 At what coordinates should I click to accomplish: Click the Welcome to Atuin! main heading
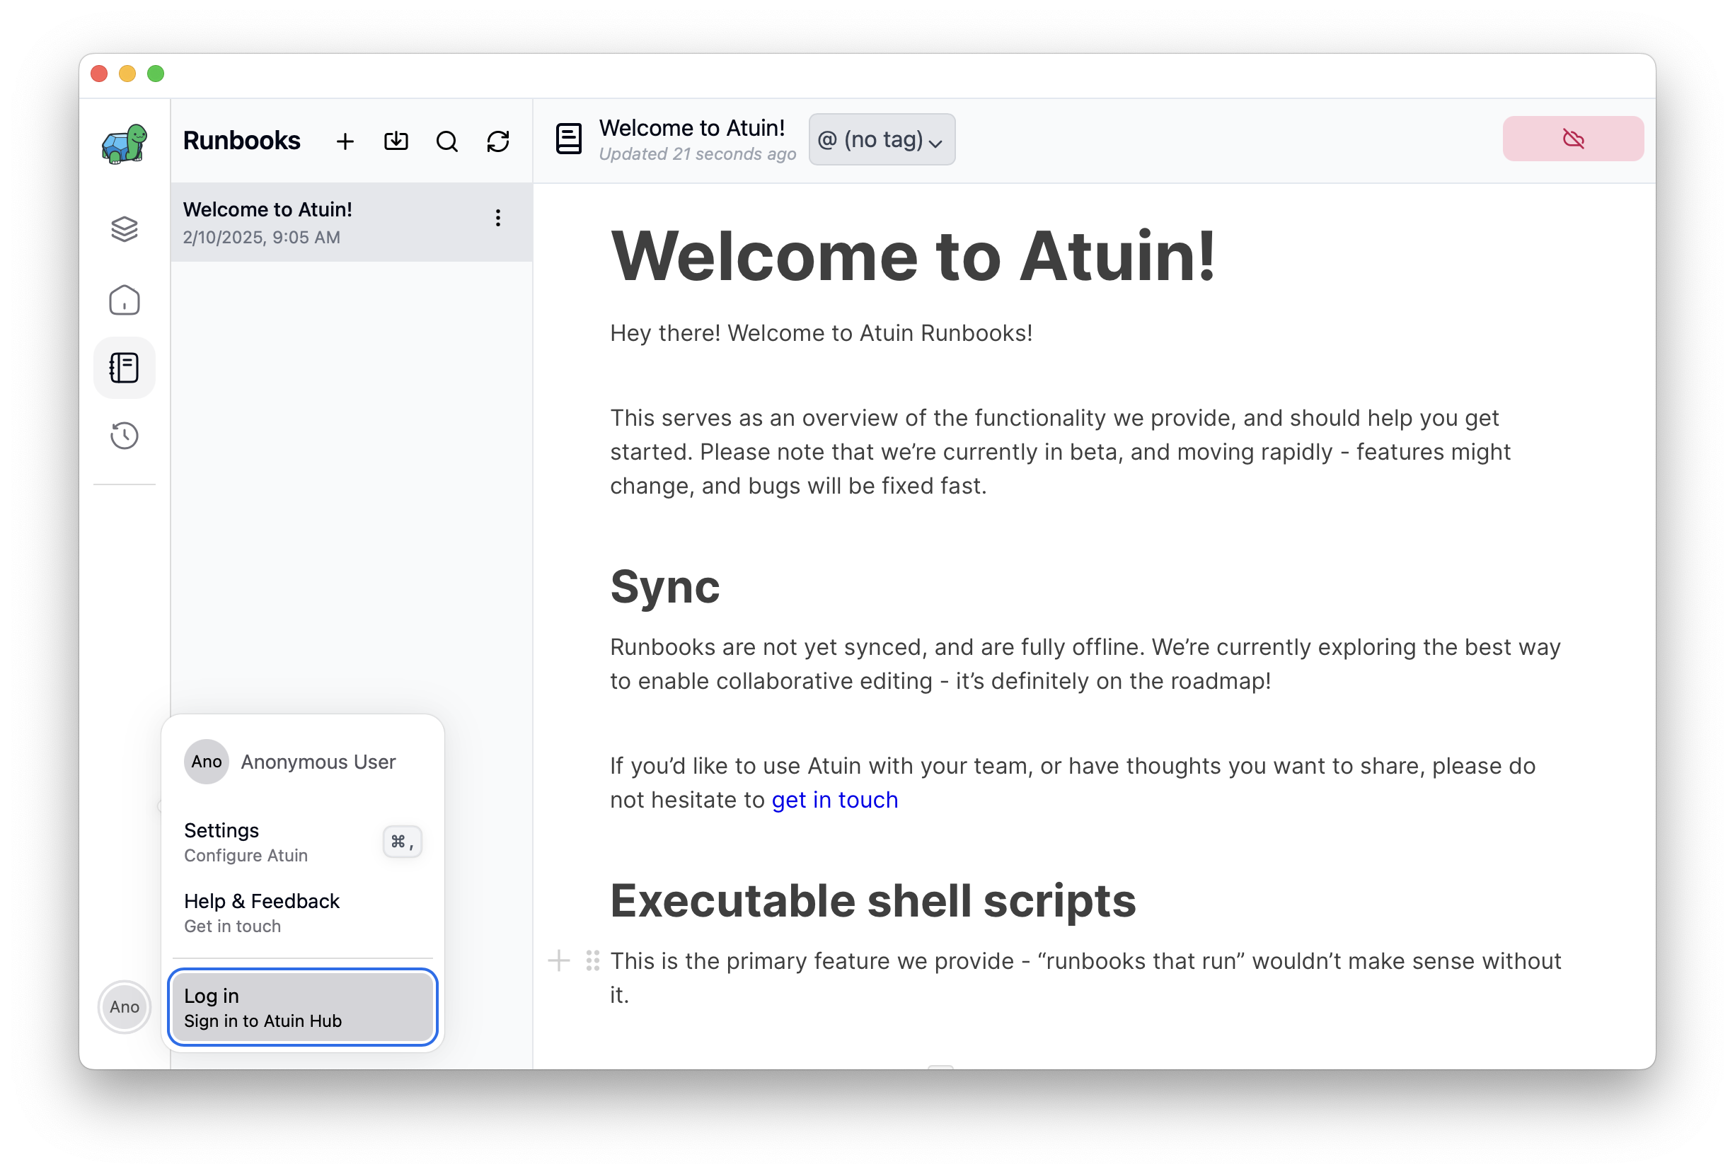point(913,256)
